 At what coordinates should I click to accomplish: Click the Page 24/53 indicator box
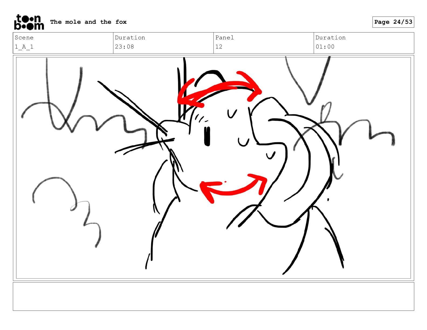(x=393, y=22)
